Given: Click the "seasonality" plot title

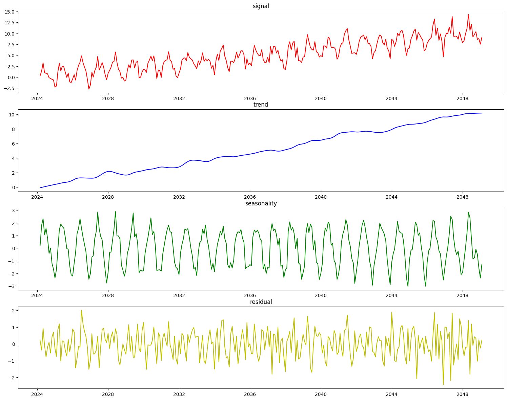Looking at the screenshot, I should click(x=261, y=203).
